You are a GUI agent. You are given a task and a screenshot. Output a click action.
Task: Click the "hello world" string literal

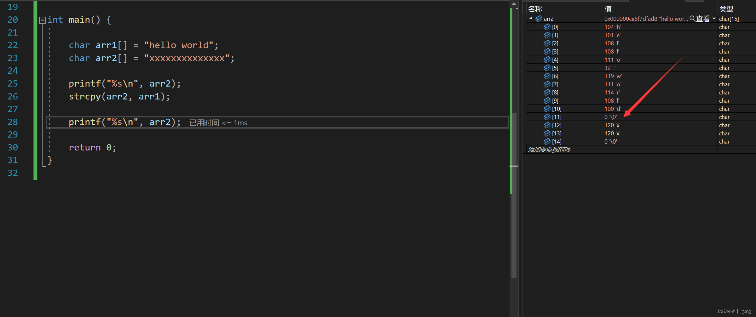pos(179,45)
